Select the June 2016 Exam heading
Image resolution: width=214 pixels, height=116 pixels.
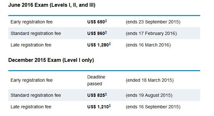pyautogui.click(x=52, y=5)
